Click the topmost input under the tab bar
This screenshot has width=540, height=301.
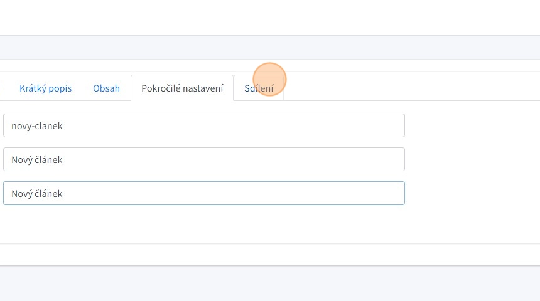tap(203, 125)
